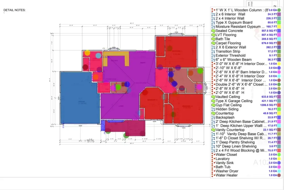Click the area icon for Vanity Countertop
The image size is (284, 190).
pyautogui.click(x=213, y=130)
